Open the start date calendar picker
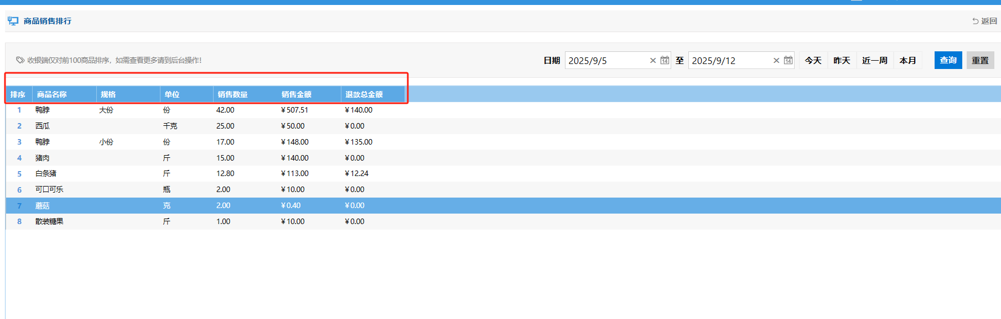The height and width of the screenshot is (319, 1001). [665, 61]
